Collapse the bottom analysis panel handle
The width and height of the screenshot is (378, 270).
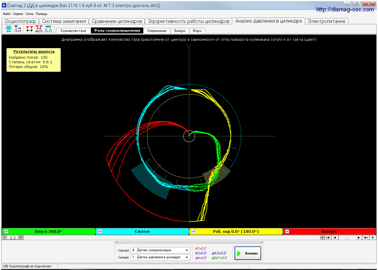point(189,242)
